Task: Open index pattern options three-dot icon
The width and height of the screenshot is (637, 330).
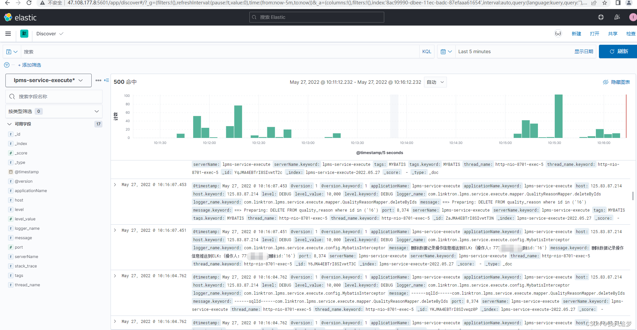Action: click(98, 80)
